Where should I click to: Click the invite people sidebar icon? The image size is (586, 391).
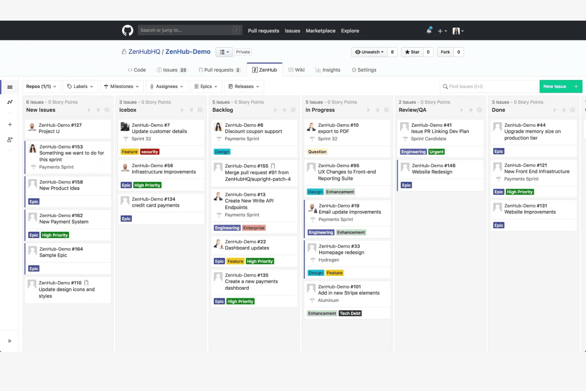tap(10, 140)
